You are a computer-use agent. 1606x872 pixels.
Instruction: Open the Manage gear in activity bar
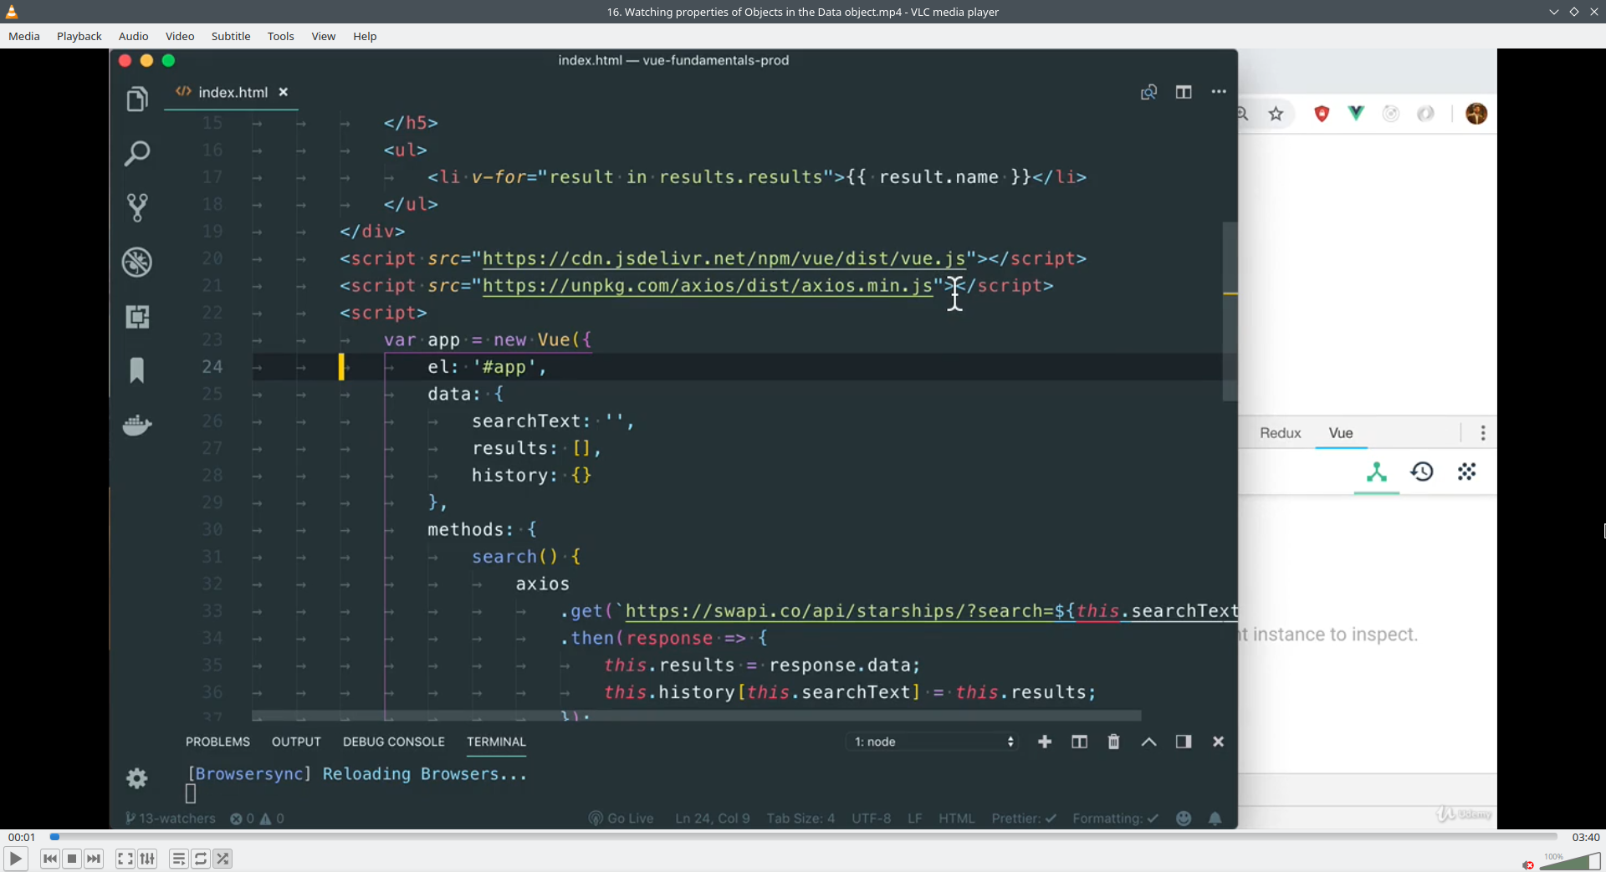137,778
